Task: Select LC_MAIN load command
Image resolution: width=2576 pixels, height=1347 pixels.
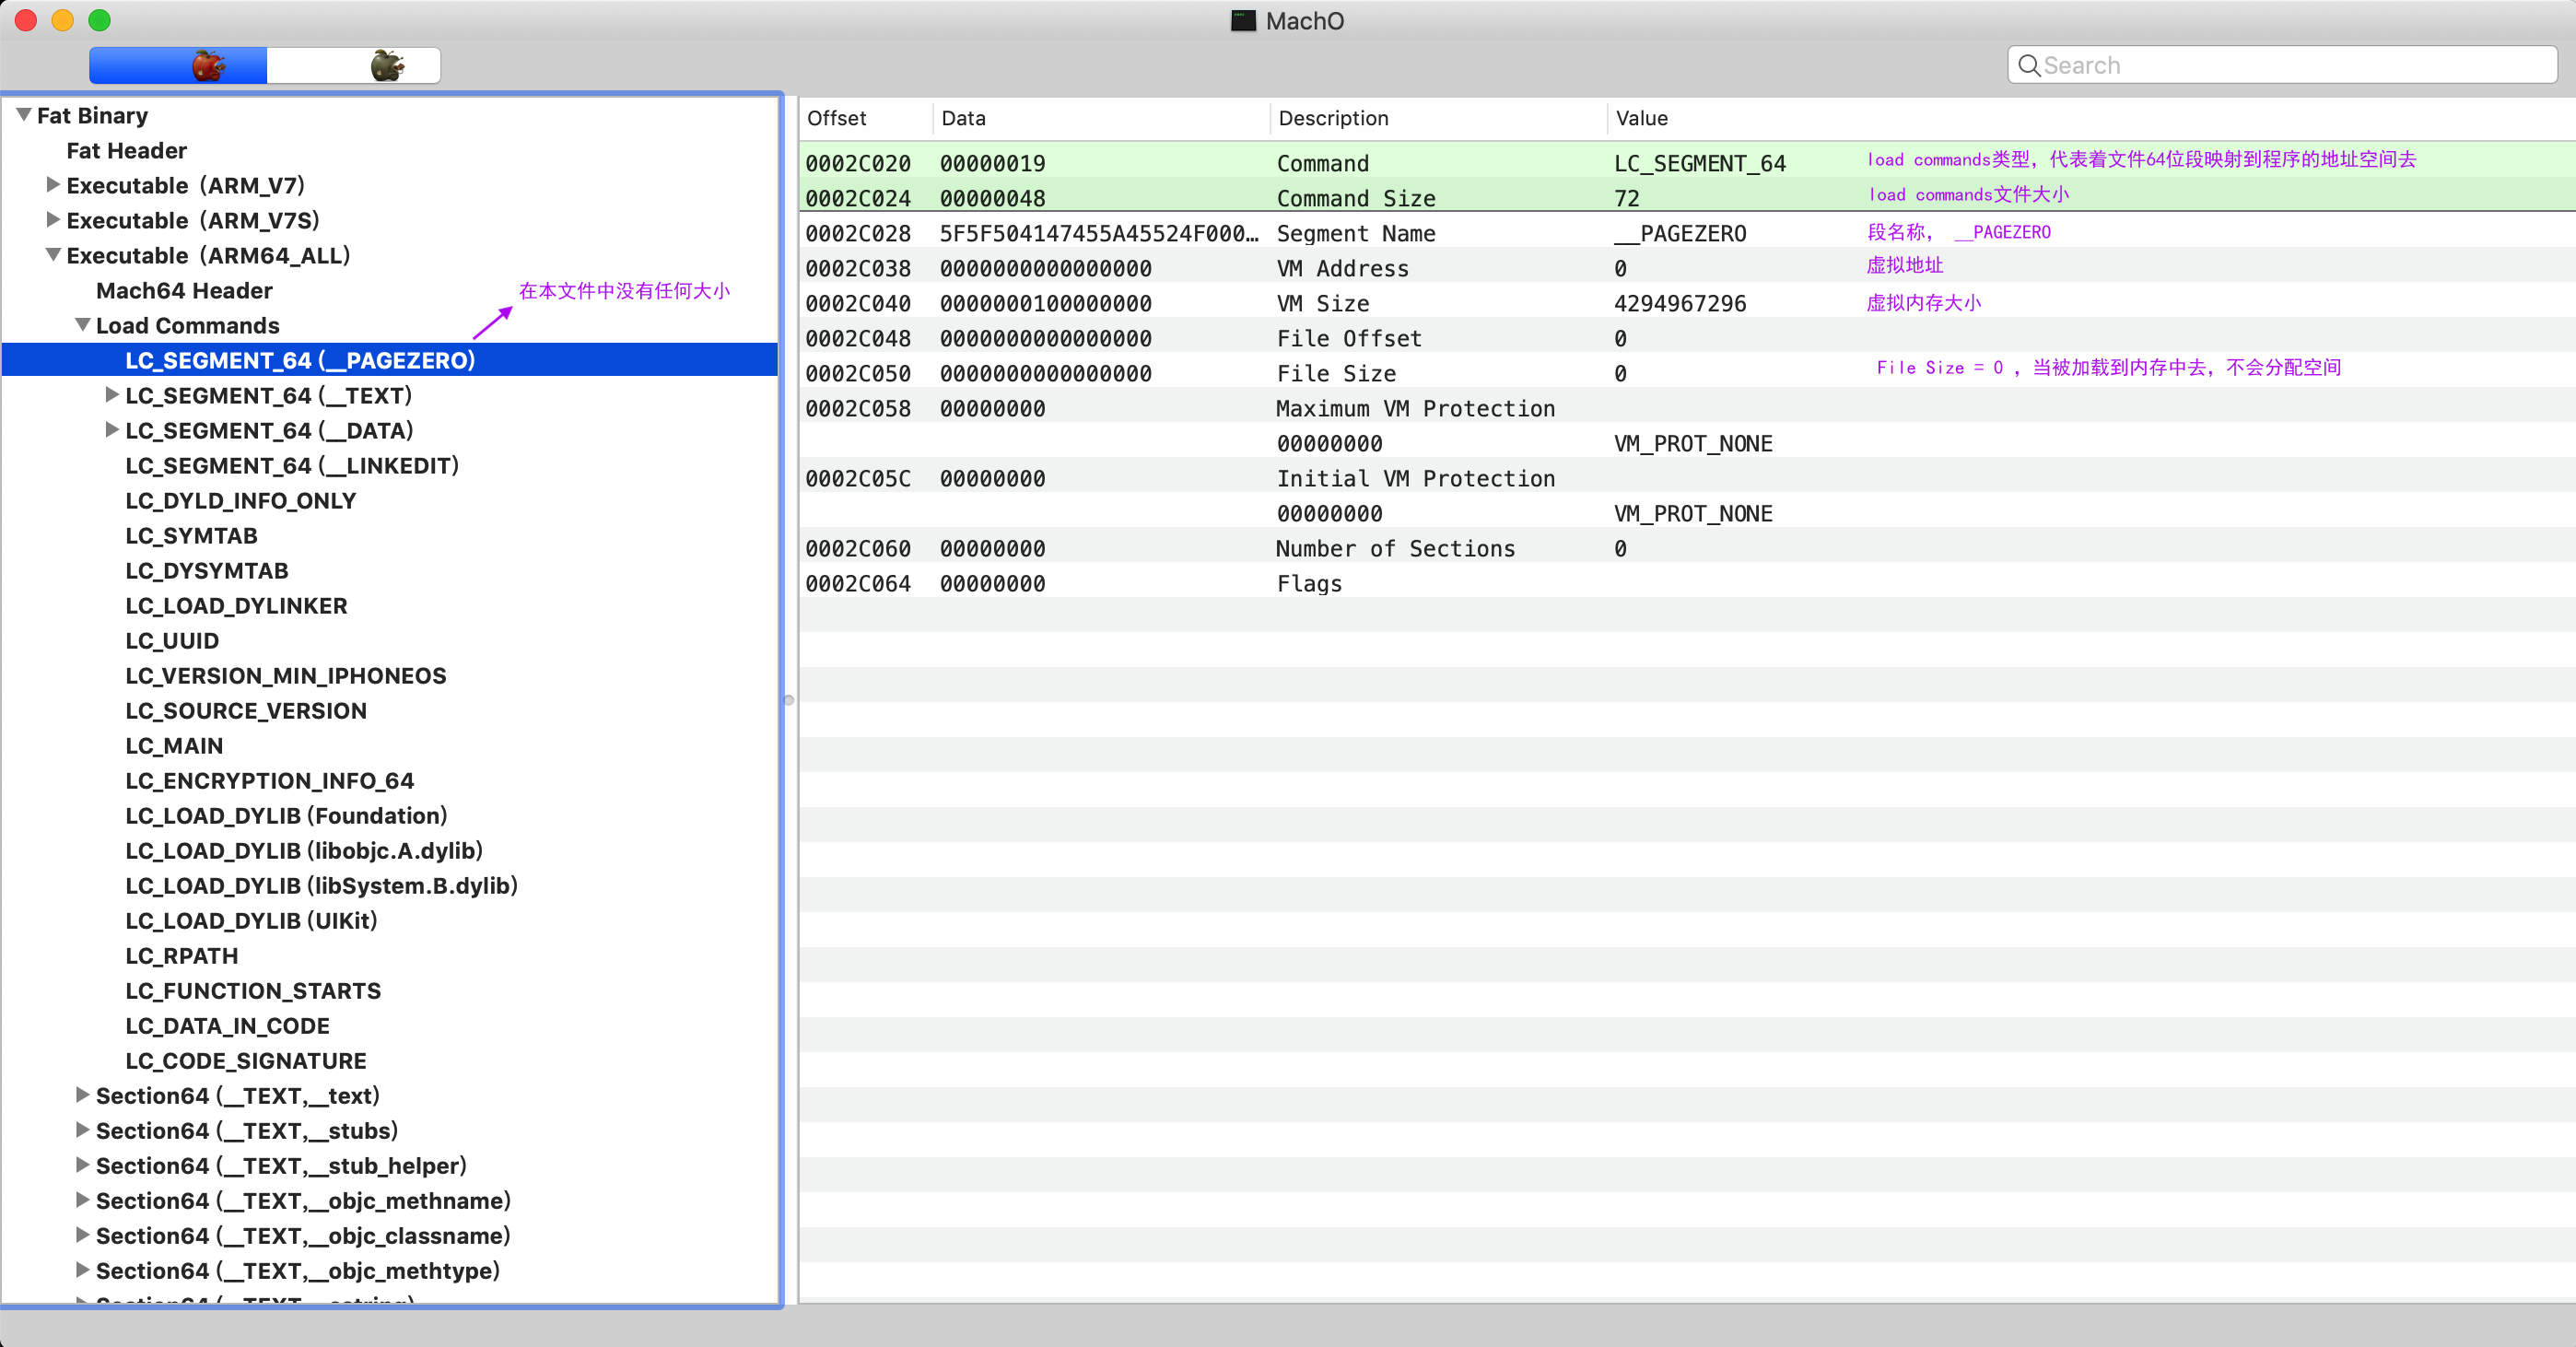Action: (x=174, y=746)
